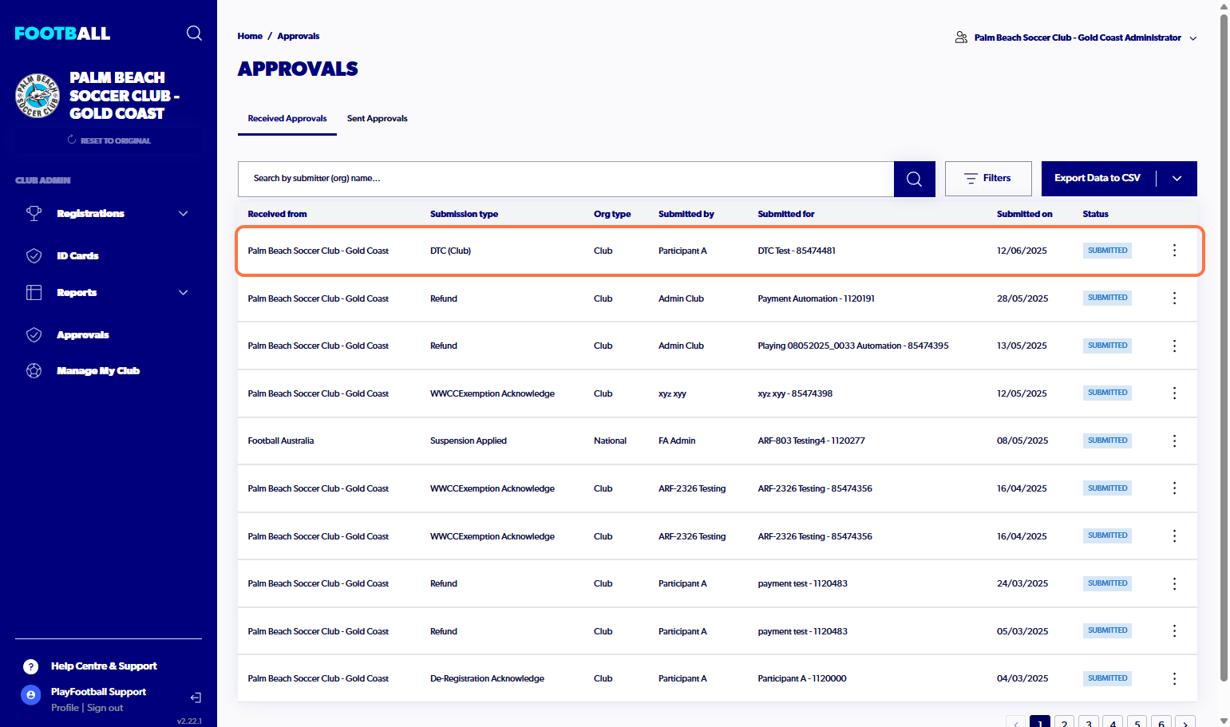Go to page 6 of results
Image resolution: width=1230 pixels, height=727 pixels.
(x=1161, y=721)
